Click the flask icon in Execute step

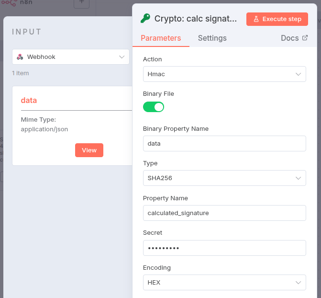pyautogui.click(x=256, y=19)
